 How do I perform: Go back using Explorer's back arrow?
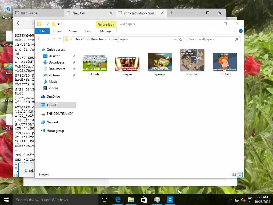40,39
